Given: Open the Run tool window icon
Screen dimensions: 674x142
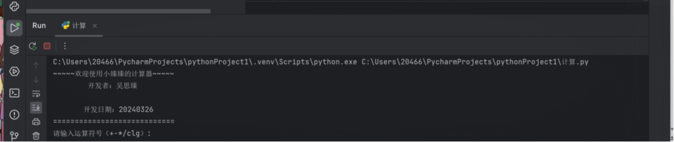Looking at the screenshot, I should [14, 28].
